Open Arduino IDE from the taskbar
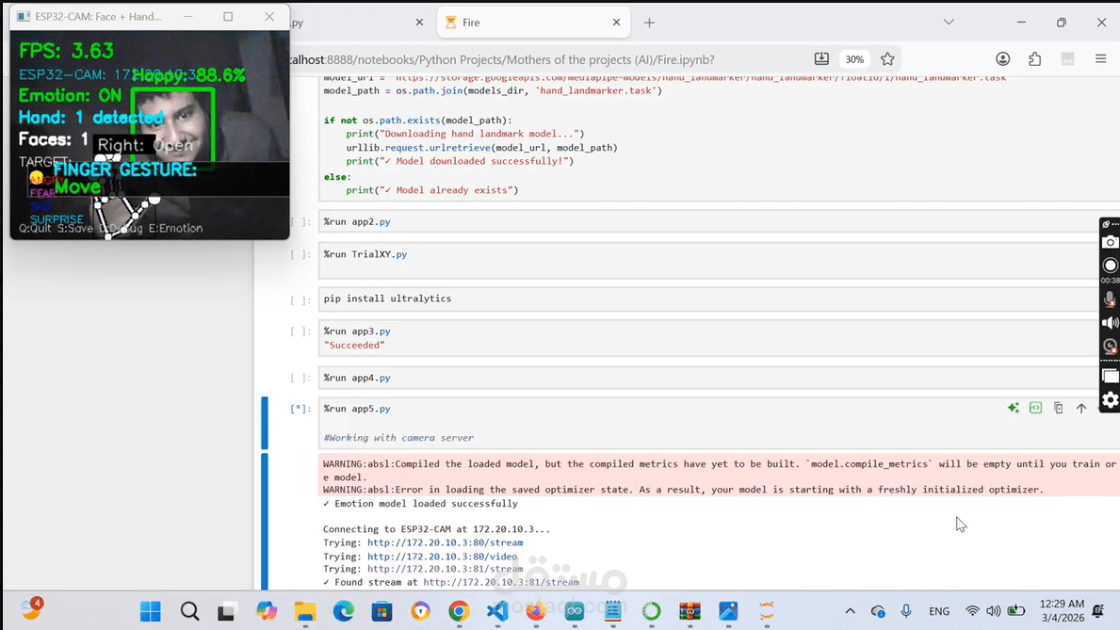Screen dimensions: 1120x630 [x=575, y=611]
